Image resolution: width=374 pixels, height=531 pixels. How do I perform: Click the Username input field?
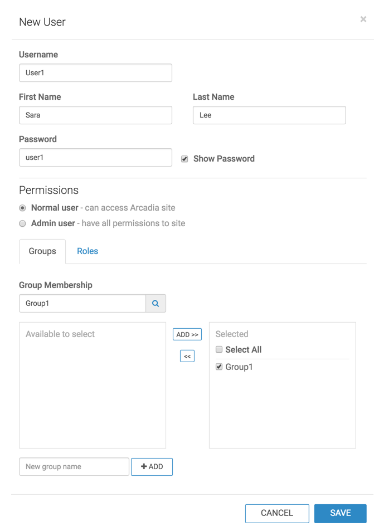pos(95,73)
